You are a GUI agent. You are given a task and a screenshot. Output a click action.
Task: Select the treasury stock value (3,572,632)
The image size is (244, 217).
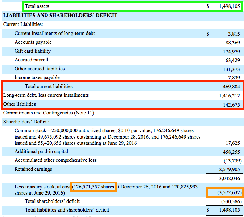tap(229, 193)
